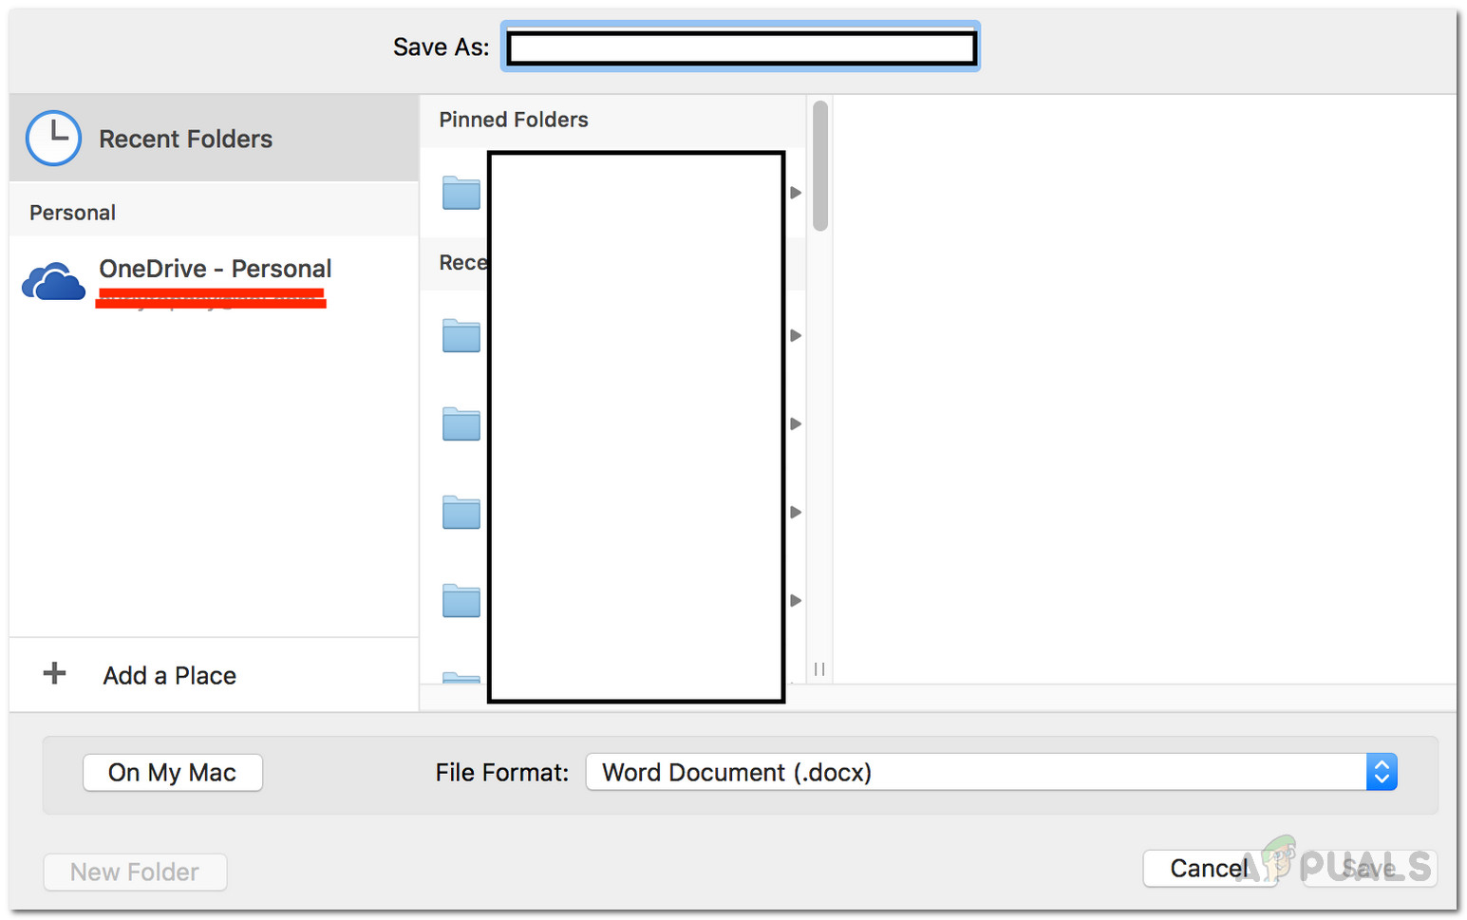
Task: Click the OneDrive cloud icon
Action: pyautogui.click(x=53, y=282)
